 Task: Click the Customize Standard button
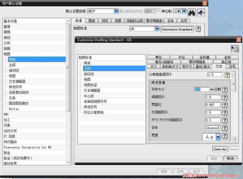click(x=177, y=29)
